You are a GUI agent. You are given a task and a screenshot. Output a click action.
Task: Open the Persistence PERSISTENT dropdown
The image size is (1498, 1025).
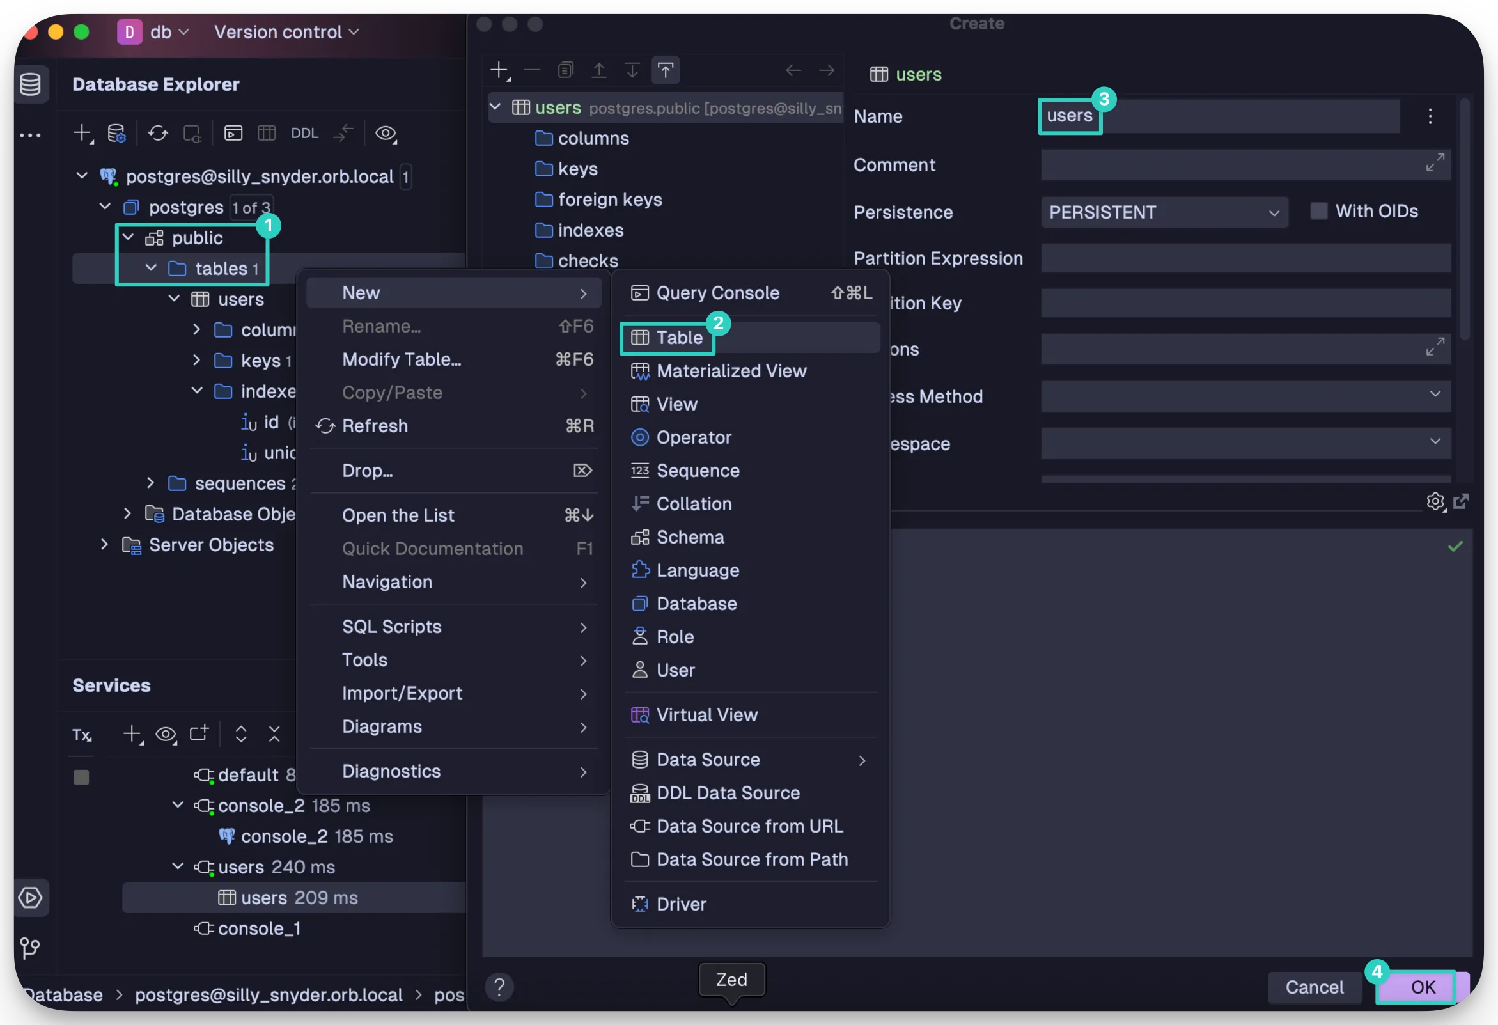1164,212
